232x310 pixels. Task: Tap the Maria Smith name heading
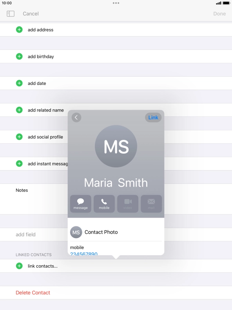point(116,183)
